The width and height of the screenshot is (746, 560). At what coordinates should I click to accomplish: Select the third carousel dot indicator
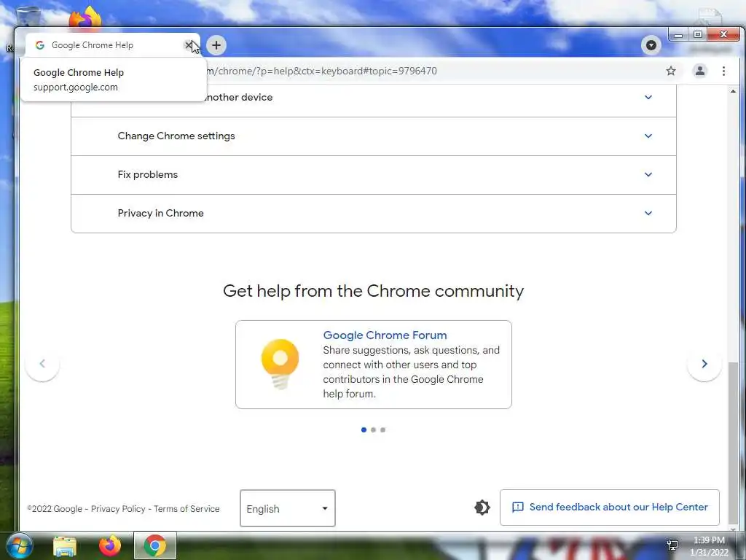tap(383, 430)
